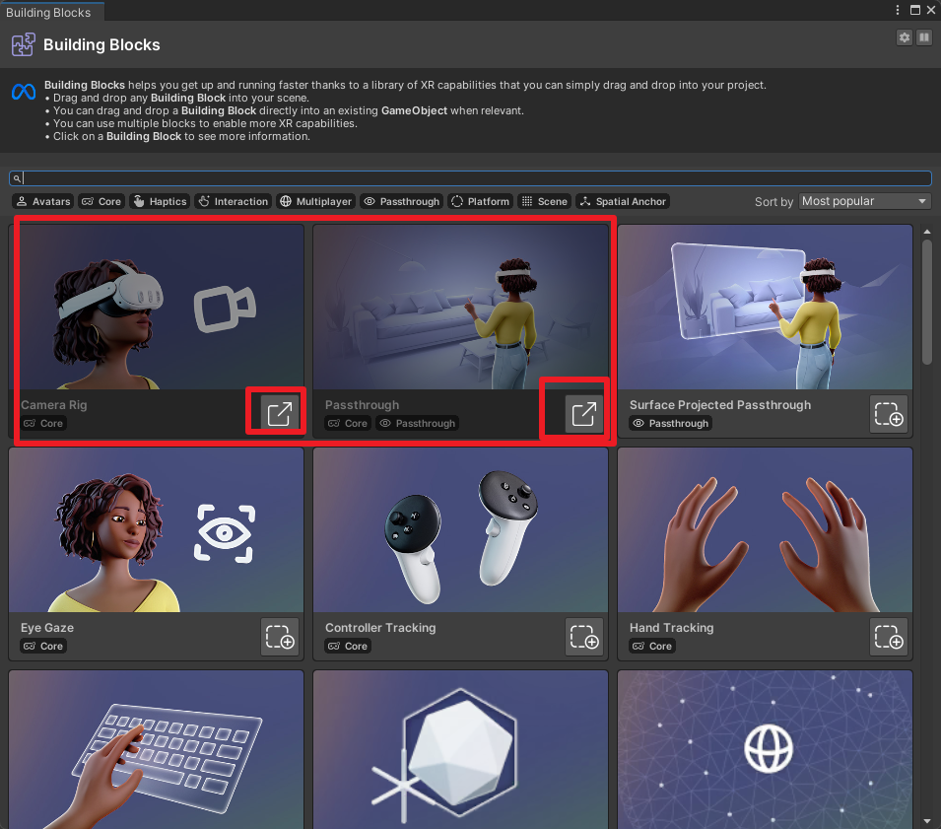The width and height of the screenshot is (941, 829).
Task: Open documentation book icon in header
Action: point(924,37)
